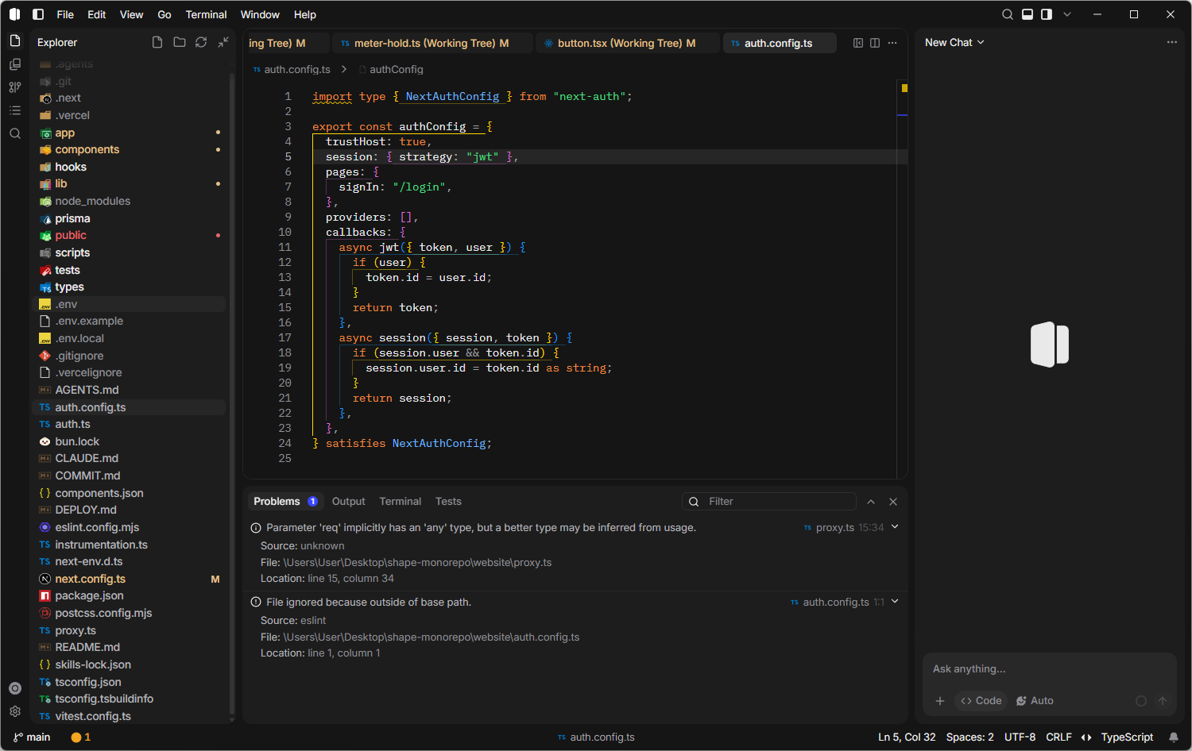The image size is (1192, 751).
Task: Click the New Folder icon in Explorer
Action: coord(180,42)
